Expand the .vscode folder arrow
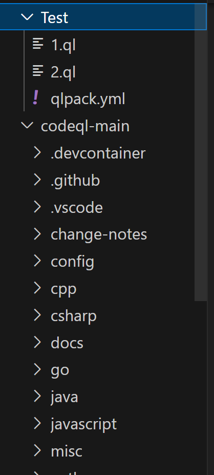214x475 pixels. tap(37, 207)
